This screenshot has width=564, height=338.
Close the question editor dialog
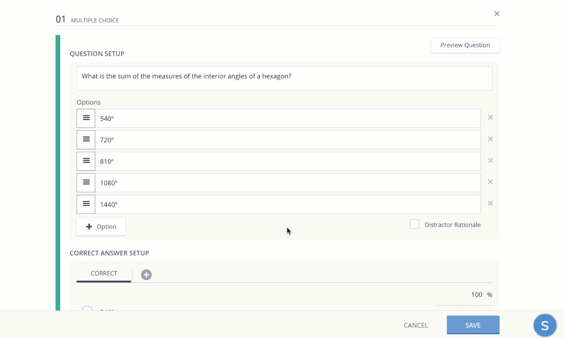[497, 14]
